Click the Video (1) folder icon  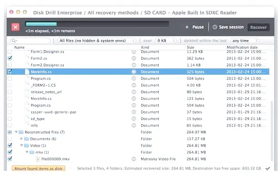tap(26, 145)
